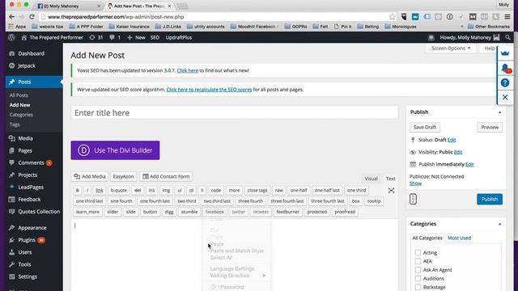The image size is (518, 291).
Task: Check the Auditions category
Action: tap(418, 278)
